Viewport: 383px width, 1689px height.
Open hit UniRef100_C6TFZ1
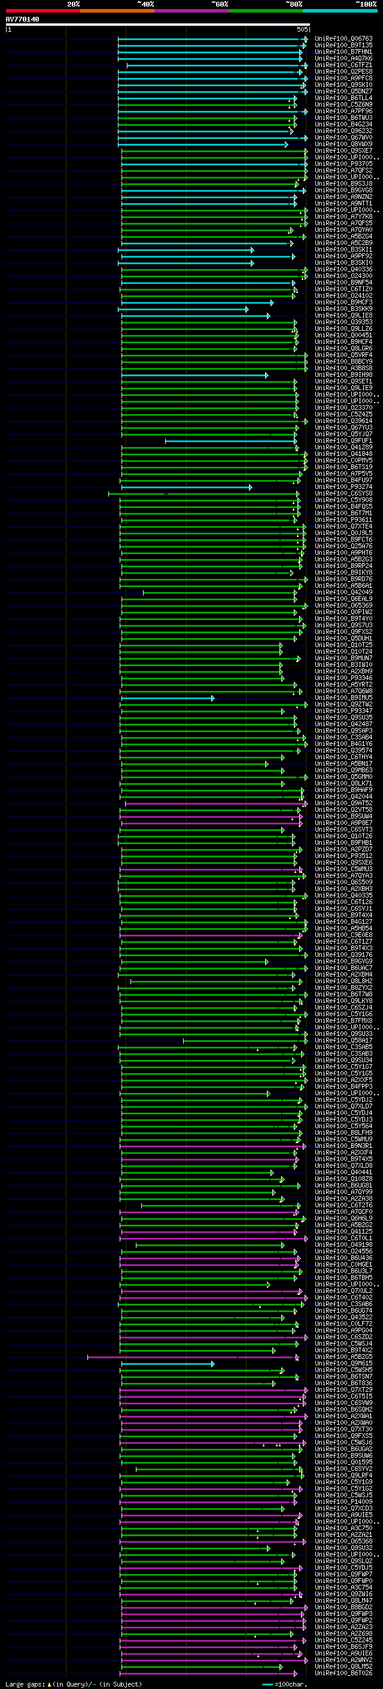pyautogui.click(x=344, y=65)
